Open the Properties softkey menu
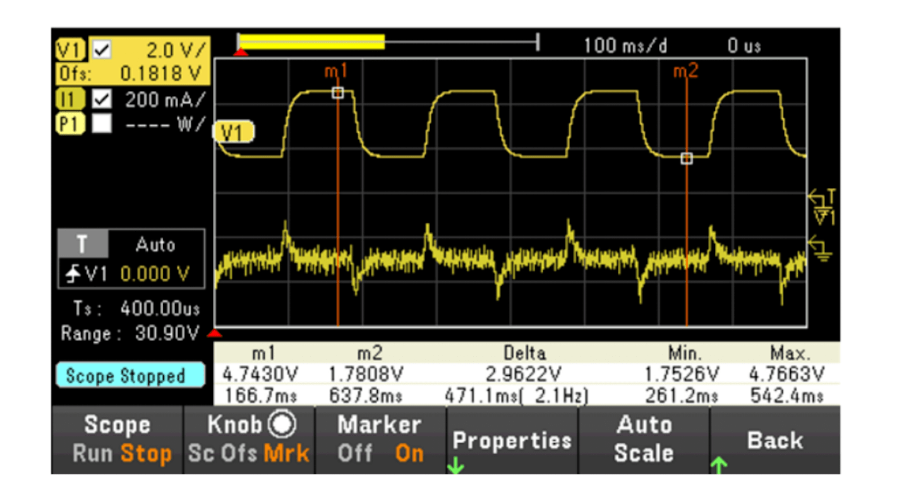 pyautogui.click(x=512, y=441)
